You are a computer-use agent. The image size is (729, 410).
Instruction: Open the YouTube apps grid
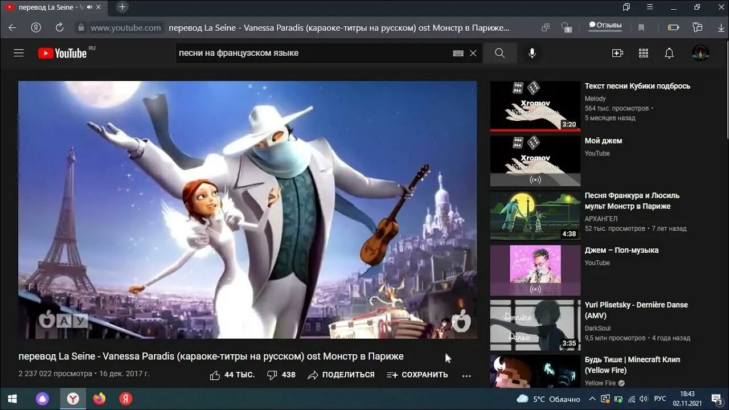pos(644,53)
